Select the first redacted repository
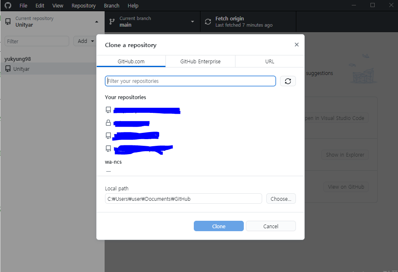The width and height of the screenshot is (398, 272). coord(200,110)
